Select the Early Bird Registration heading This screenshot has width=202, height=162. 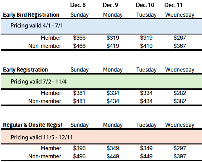click(x=31, y=15)
